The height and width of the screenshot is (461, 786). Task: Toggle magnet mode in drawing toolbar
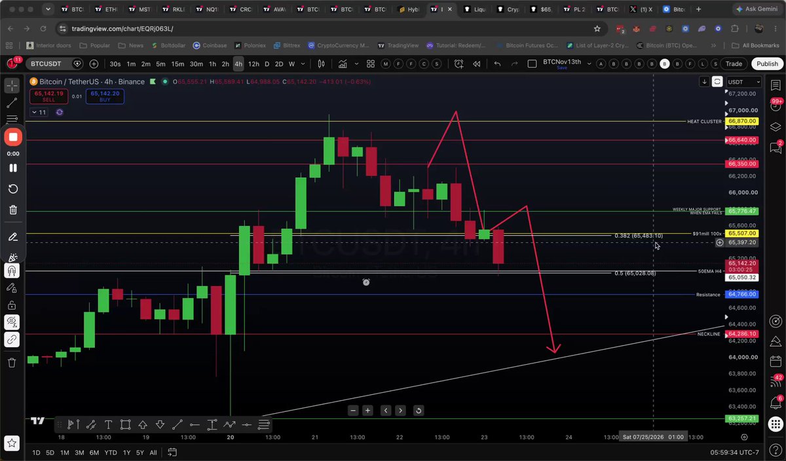tap(12, 270)
